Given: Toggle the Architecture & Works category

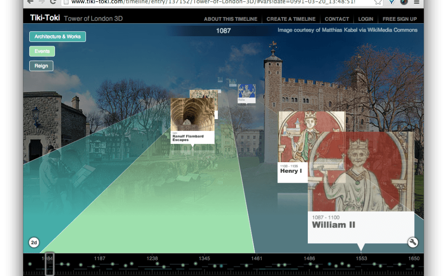Looking at the screenshot, I should [58, 37].
